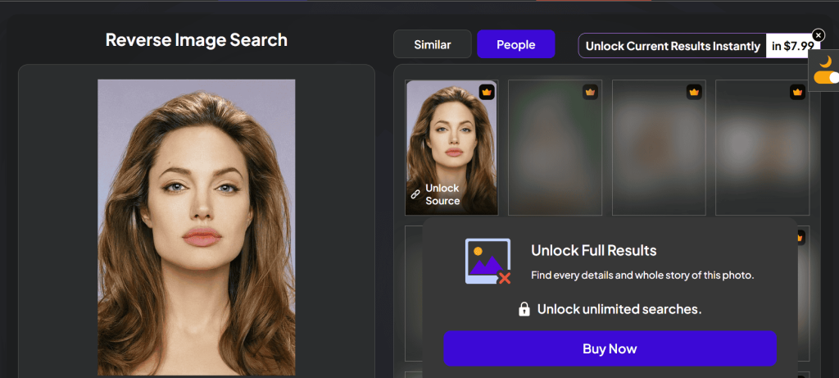Toggle the dark mode switch
839x378 pixels.
pos(827,77)
